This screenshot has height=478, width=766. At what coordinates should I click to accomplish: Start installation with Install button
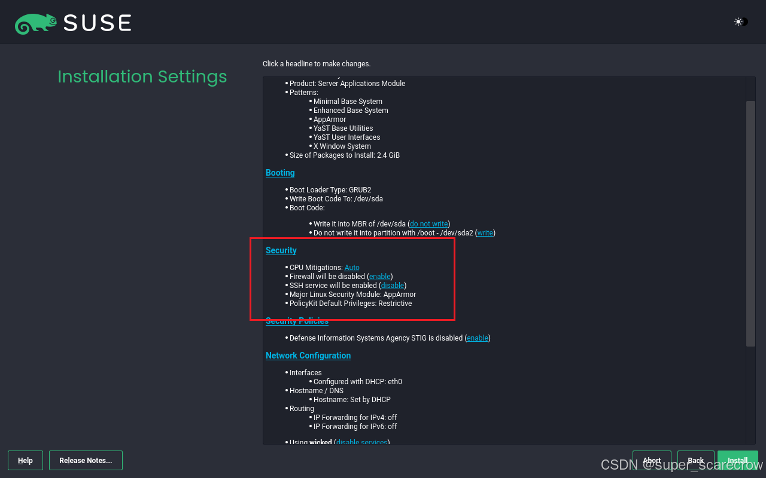[738, 461]
